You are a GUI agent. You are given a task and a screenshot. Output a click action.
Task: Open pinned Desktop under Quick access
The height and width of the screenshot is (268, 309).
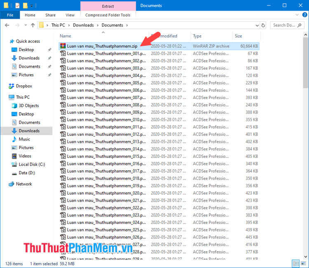coord(26,50)
